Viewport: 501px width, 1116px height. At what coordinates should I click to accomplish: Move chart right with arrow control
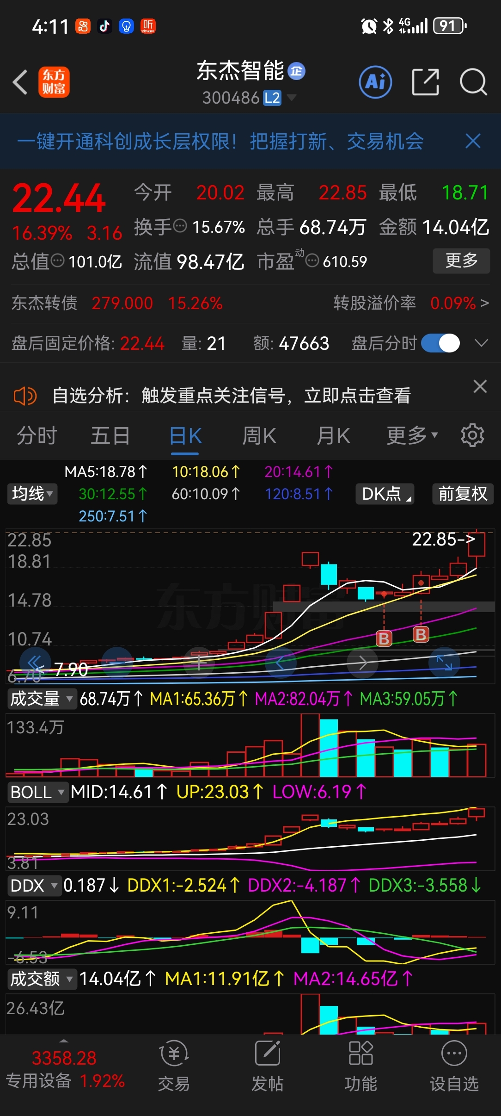point(362,663)
